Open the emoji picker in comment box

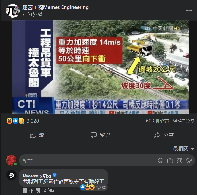pyautogui.click(x=160, y=161)
